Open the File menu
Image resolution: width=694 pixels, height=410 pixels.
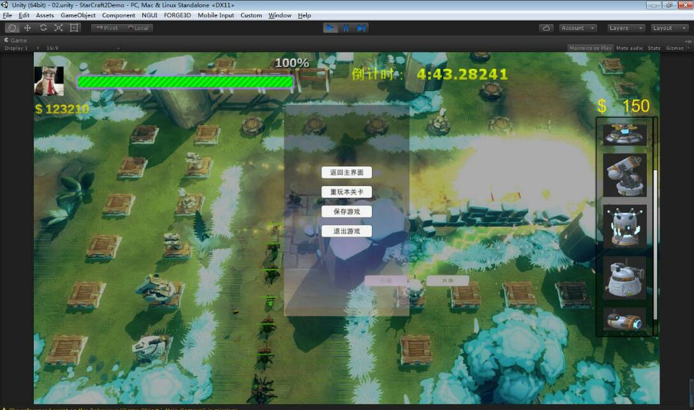point(8,15)
